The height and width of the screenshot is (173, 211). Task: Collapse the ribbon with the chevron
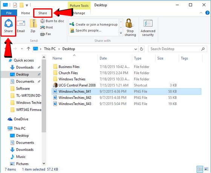tap(201, 13)
